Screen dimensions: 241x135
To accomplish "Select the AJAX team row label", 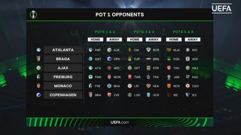I will pos(63,68).
